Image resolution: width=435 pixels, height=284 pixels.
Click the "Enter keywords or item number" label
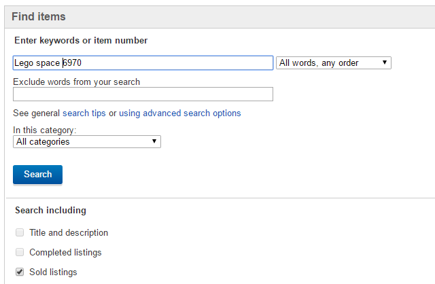(x=81, y=41)
